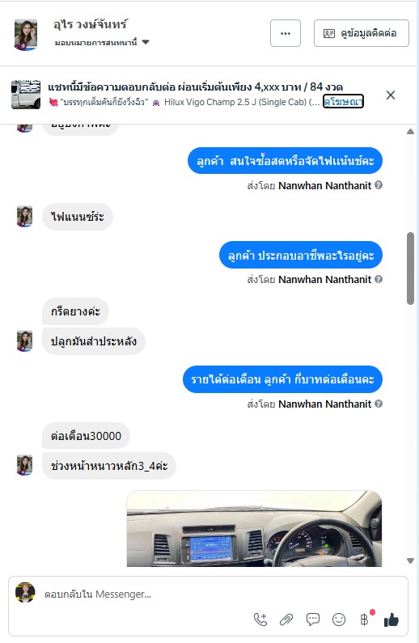Open the emoji picker icon
The height and width of the screenshot is (643, 419).
coord(339,620)
